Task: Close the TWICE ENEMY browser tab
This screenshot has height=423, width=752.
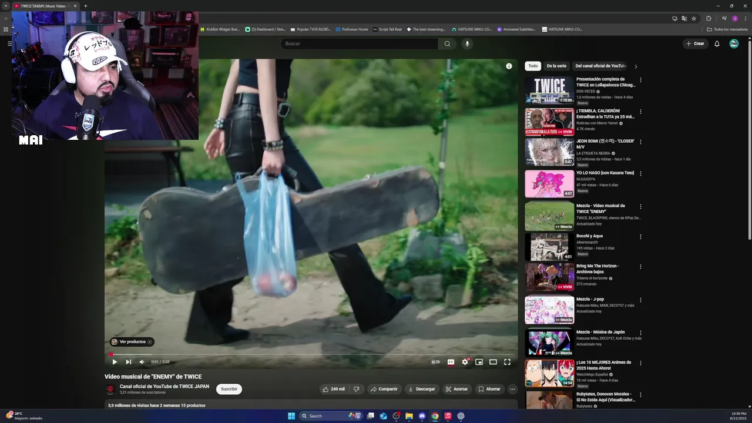Action: coord(75,6)
